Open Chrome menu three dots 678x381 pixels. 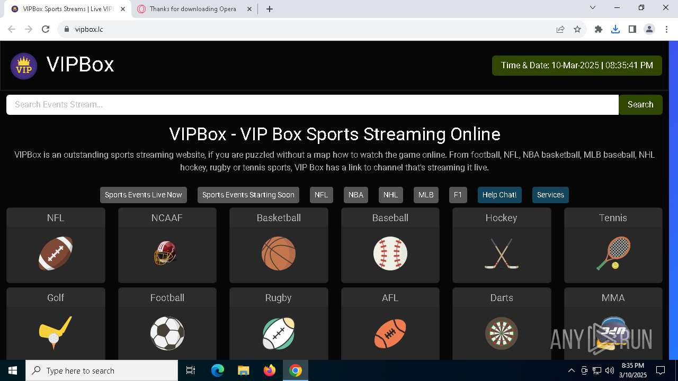(x=666, y=29)
